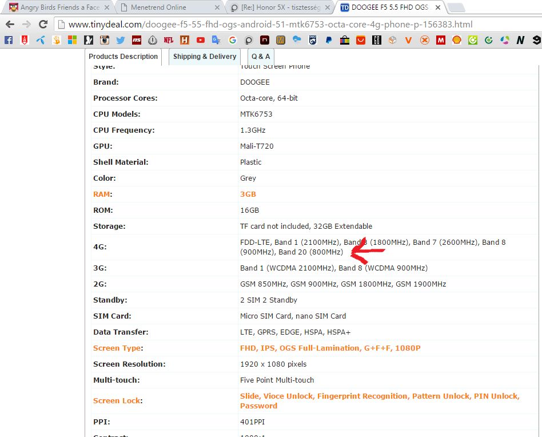The height and width of the screenshot is (437, 542).
Task: Open a new browser tab
Action: pos(457,7)
